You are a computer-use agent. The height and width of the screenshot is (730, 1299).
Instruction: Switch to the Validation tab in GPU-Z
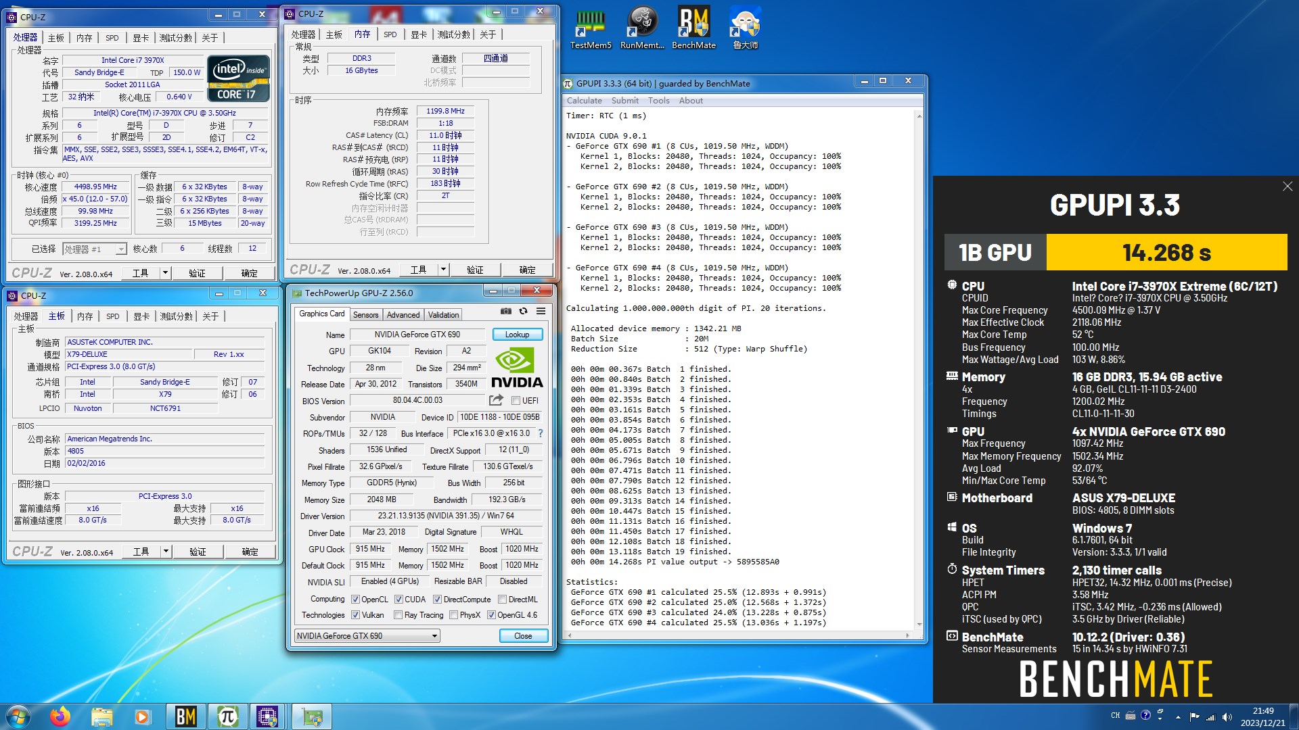[x=443, y=315]
